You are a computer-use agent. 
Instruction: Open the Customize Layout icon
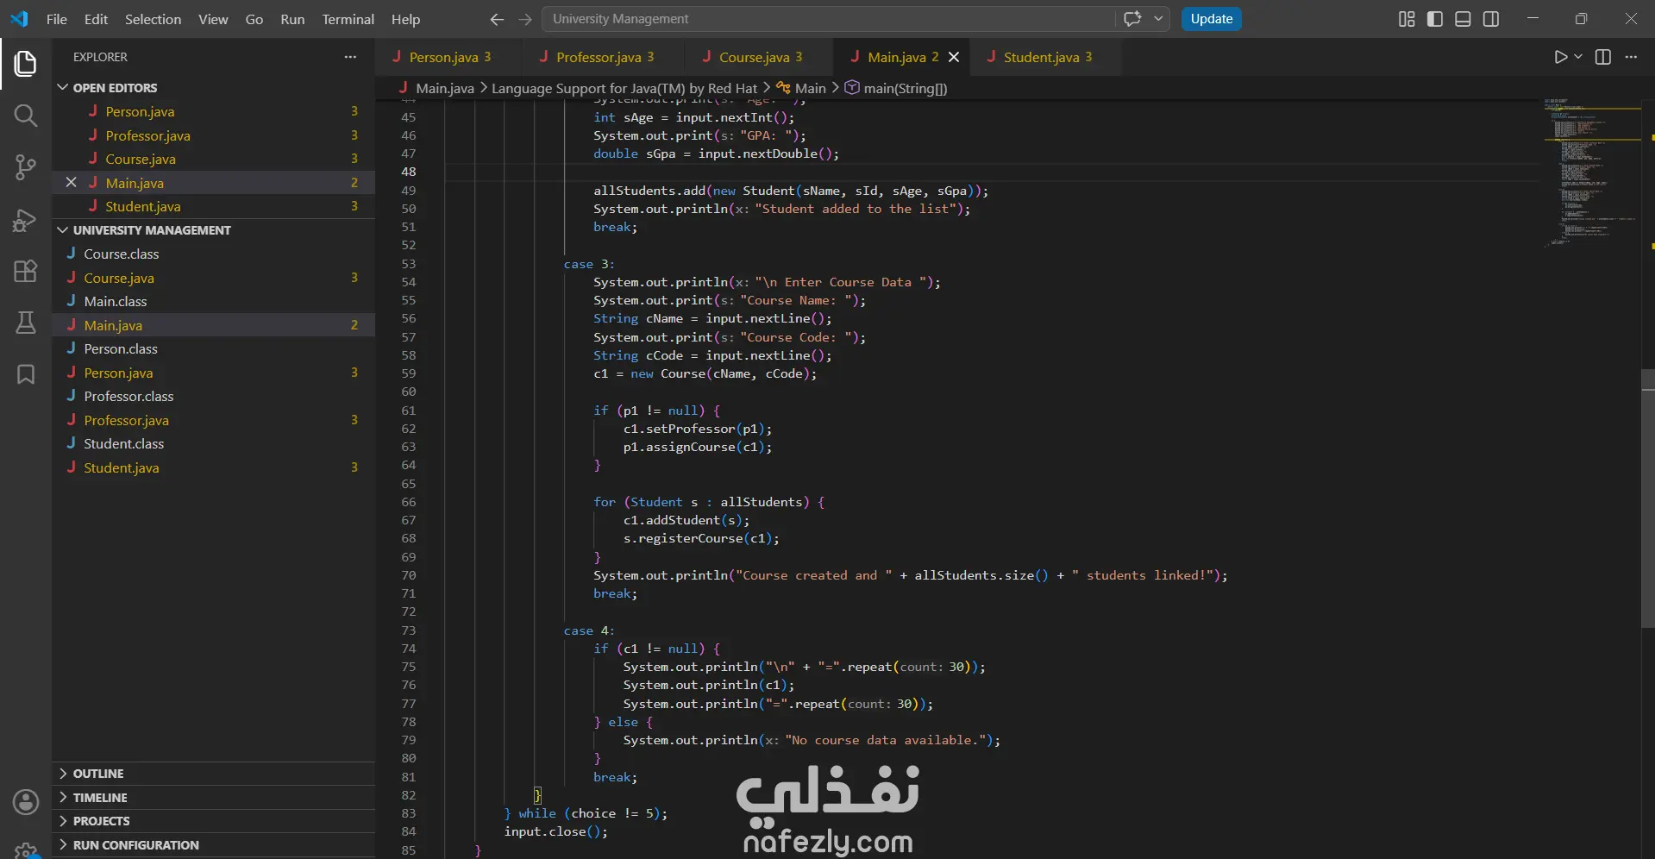coord(1407,19)
